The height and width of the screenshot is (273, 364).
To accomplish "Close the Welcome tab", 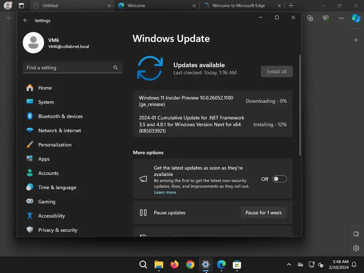I will click(194, 6).
